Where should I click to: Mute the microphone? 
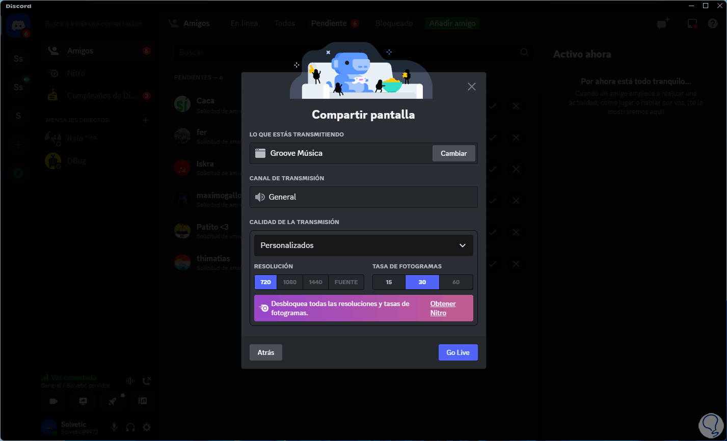[114, 428]
